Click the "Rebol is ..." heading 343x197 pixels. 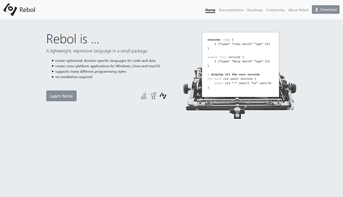[x=73, y=39]
